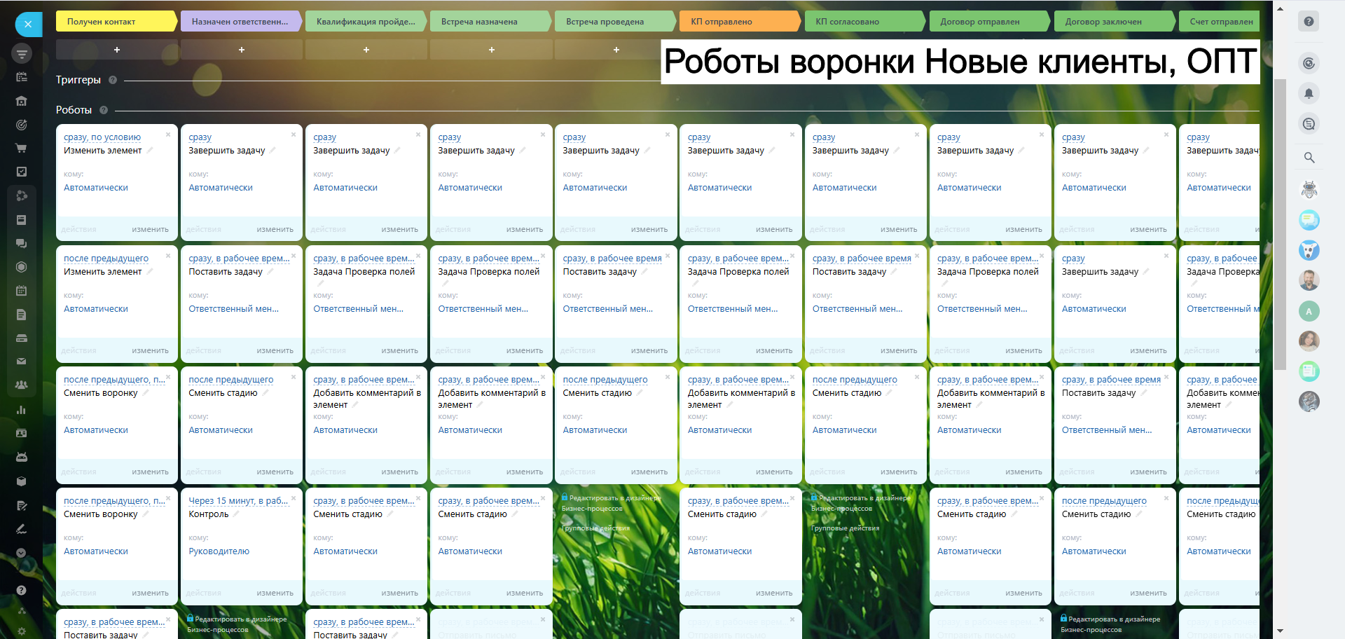Delete the 'сразу, по условию' robot card

pyautogui.click(x=168, y=135)
